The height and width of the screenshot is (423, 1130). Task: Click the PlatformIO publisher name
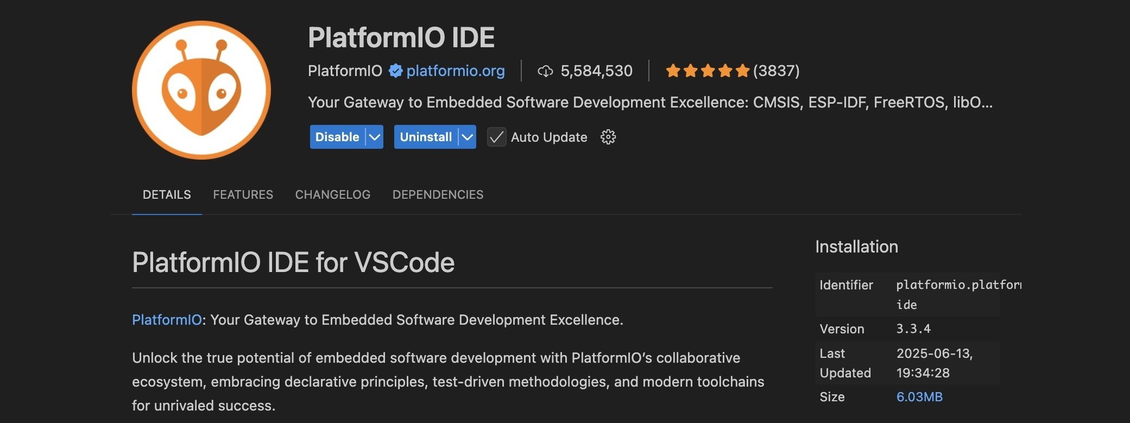click(x=345, y=71)
